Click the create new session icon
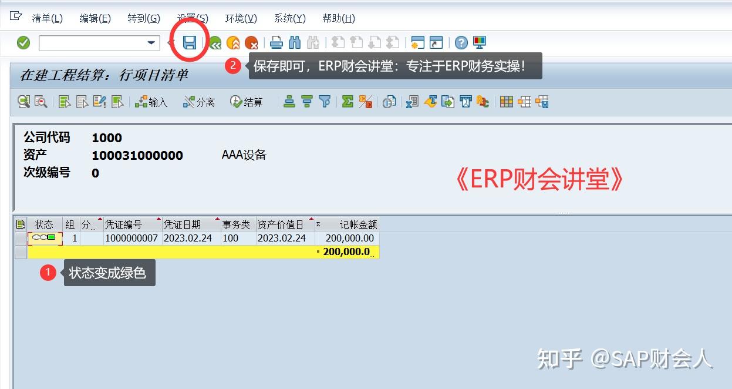Viewport: 732px width, 389px height. pyautogui.click(x=419, y=42)
